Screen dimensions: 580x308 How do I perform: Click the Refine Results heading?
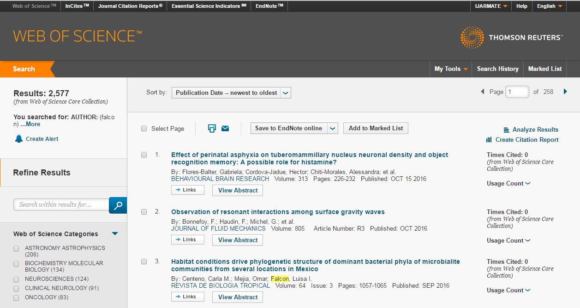click(42, 173)
